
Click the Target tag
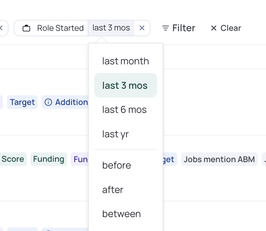pos(22,102)
